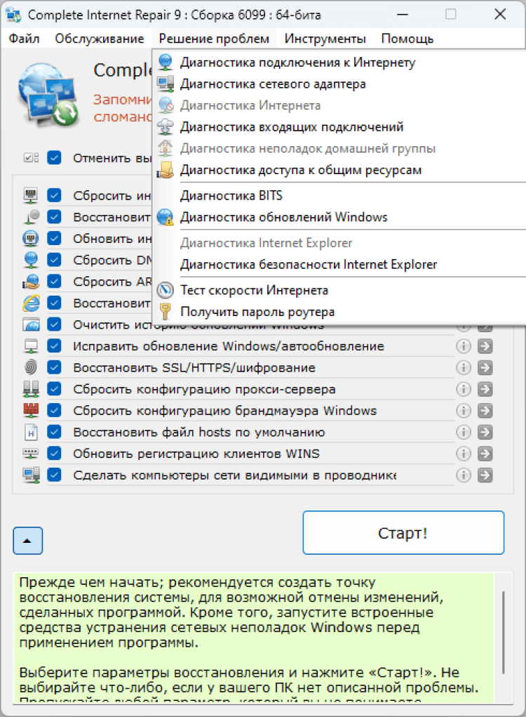Uncheck Сбросить конфигурацию брандмауэра Windows
The image size is (526, 717).
pyautogui.click(x=54, y=410)
